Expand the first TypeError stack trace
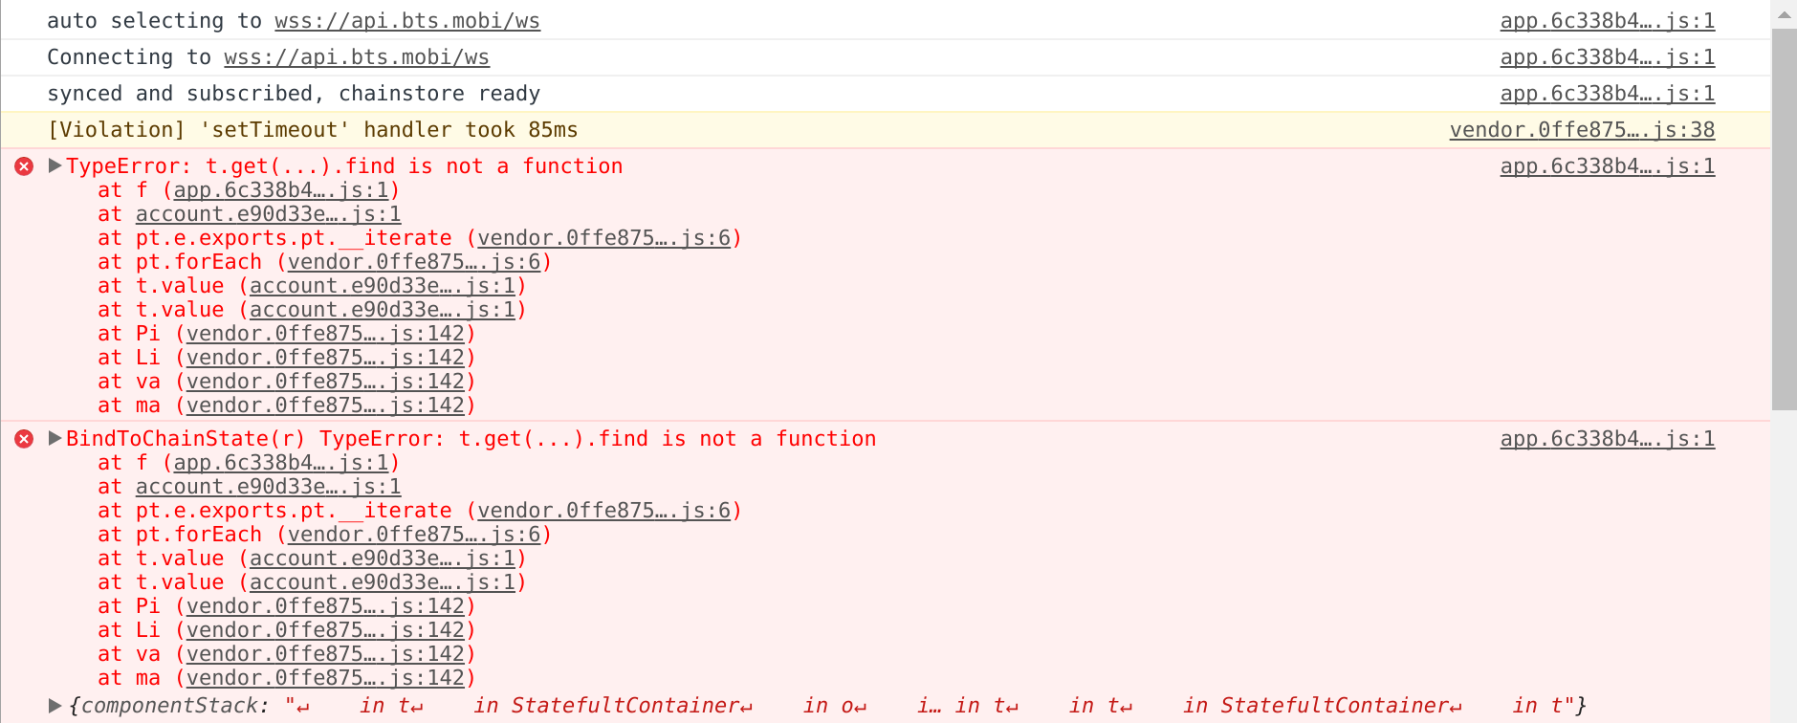The image size is (1797, 723). tap(54, 165)
